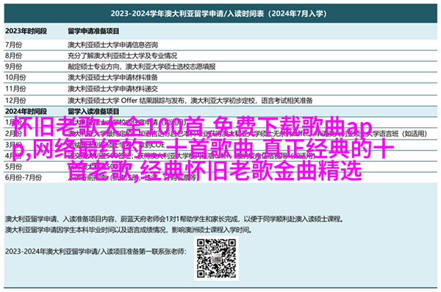Click the "6月份-7月份" row label
Viewport: 441px width, 292px height.
tap(24, 178)
